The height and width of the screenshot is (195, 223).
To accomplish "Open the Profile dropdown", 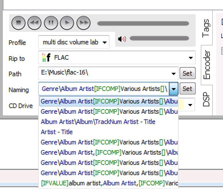I will pos(105,43).
